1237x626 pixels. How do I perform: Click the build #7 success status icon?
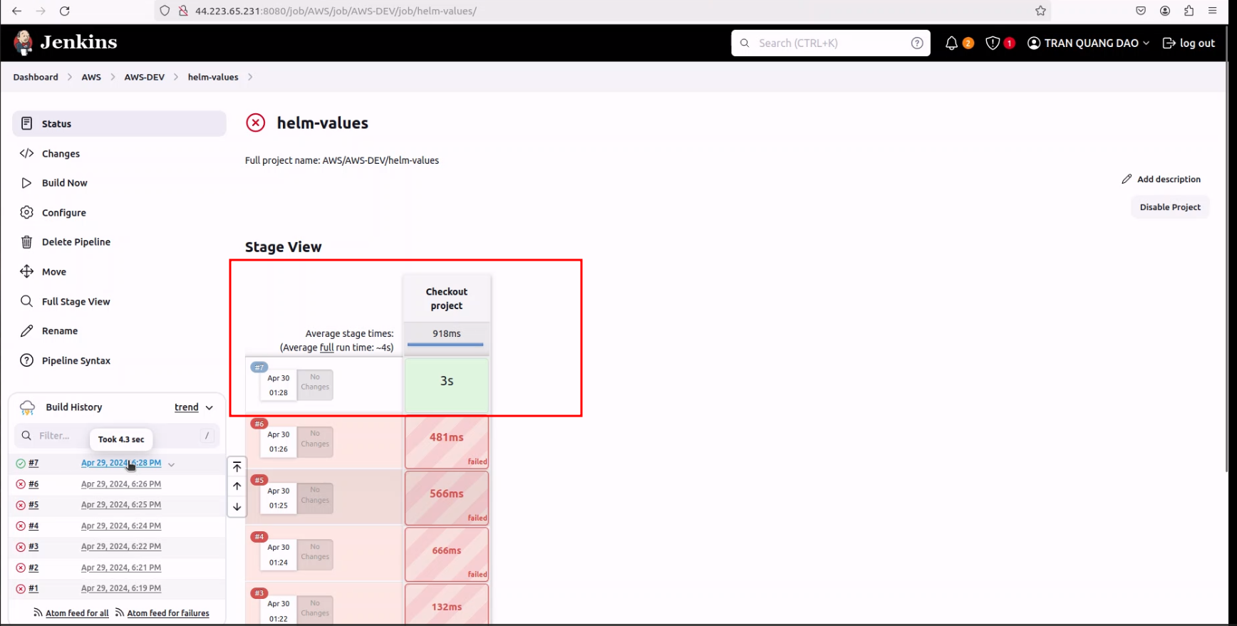(x=21, y=464)
